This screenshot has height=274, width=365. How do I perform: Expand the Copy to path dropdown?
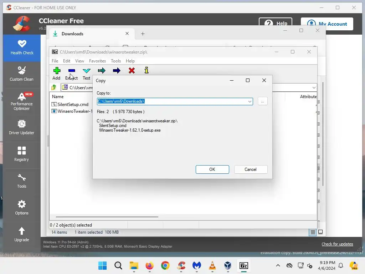(x=250, y=101)
